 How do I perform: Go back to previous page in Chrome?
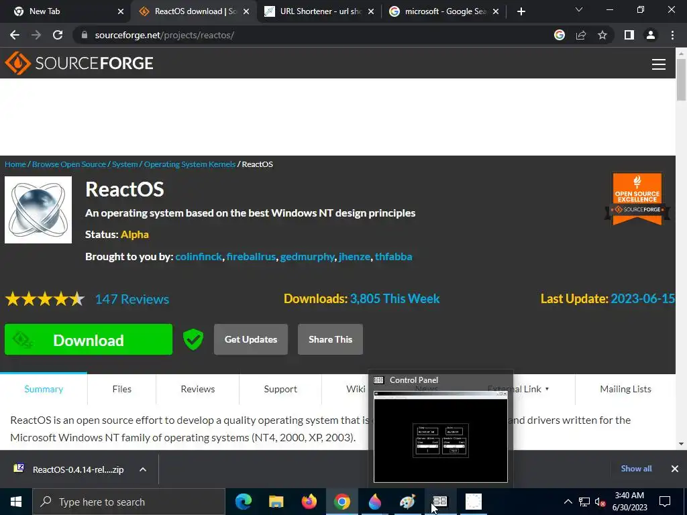tap(15, 35)
